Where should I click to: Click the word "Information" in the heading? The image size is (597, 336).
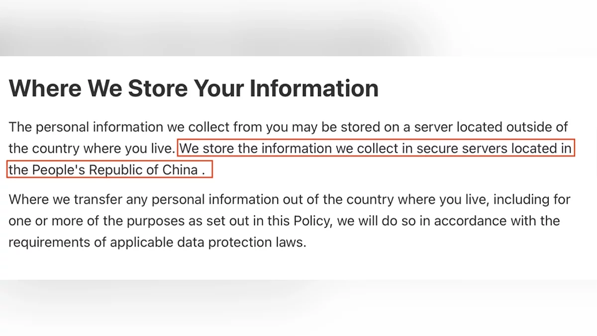point(314,88)
